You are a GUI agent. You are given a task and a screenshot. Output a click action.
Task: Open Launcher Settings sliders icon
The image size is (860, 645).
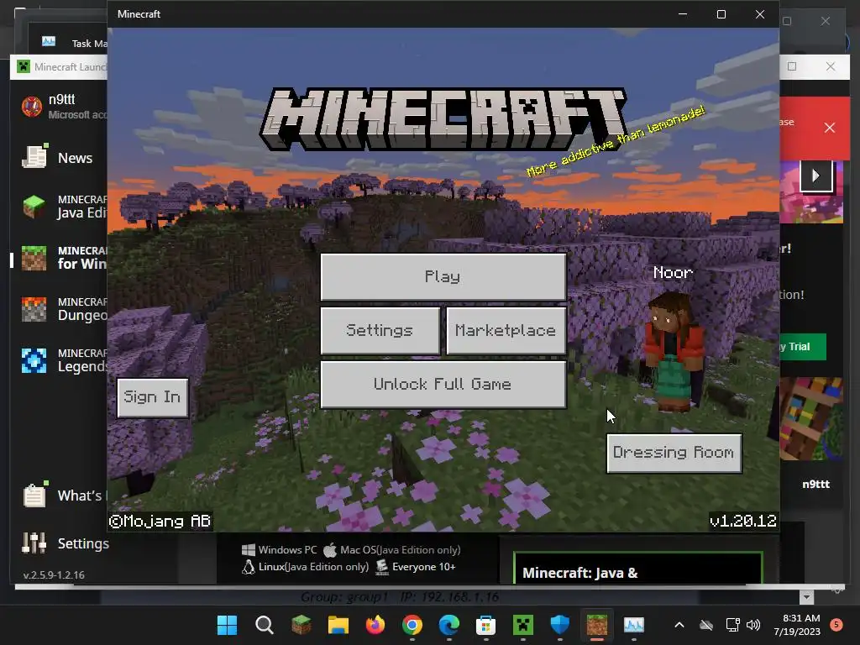coord(34,543)
